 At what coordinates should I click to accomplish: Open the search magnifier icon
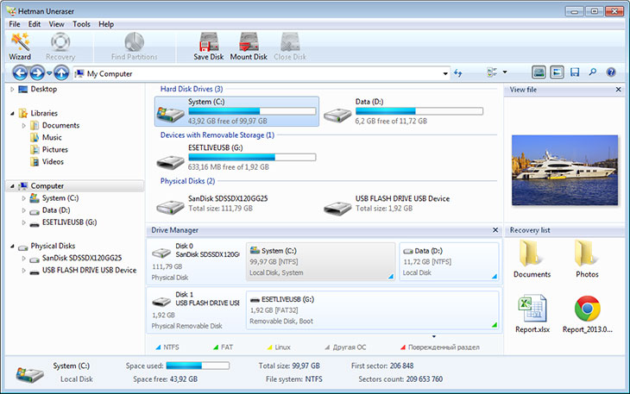[x=593, y=73]
